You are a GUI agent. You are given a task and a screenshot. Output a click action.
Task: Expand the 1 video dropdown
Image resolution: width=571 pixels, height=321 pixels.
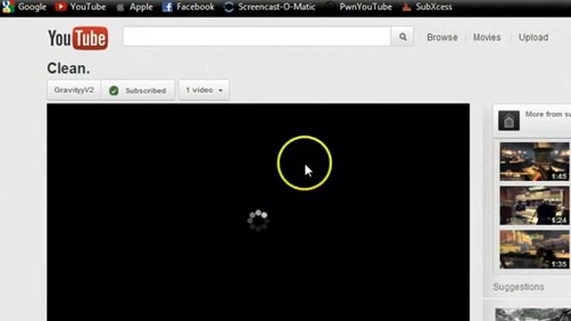[x=204, y=90]
